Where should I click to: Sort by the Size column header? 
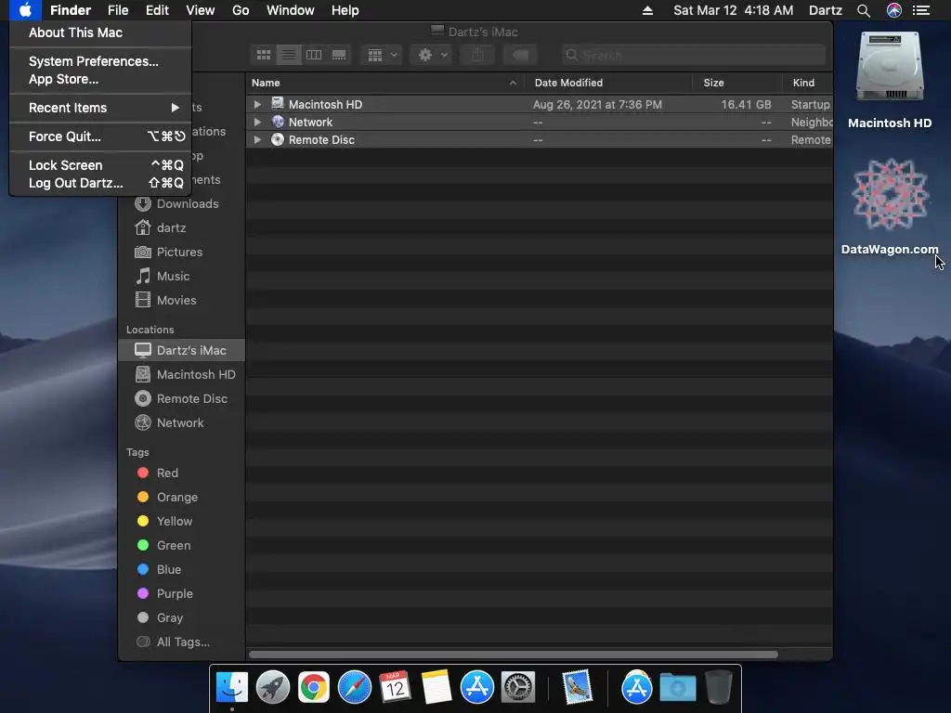point(736,83)
